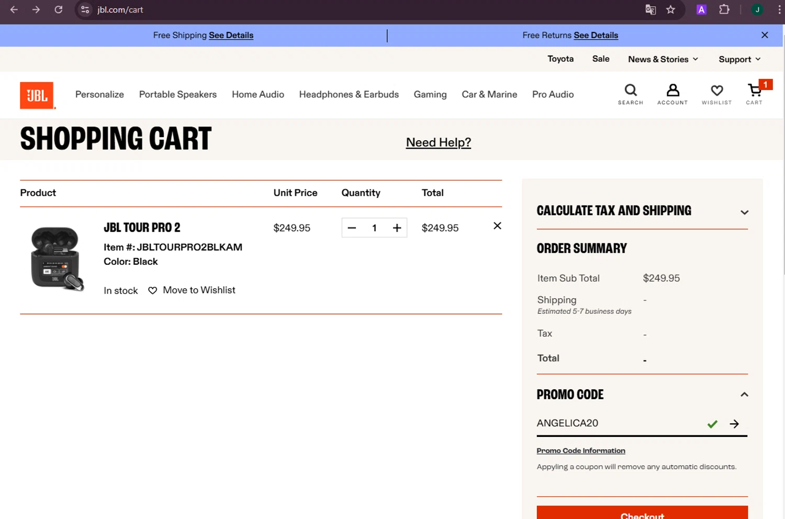The image size is (785, 519).
Task: Click the JBL TOUR PRO 2 product title
Action: (x=142, y=228)
